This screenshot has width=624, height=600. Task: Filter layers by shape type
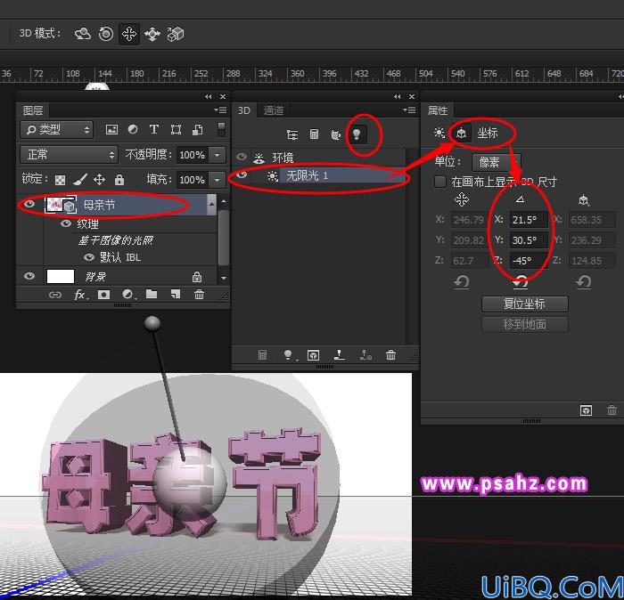pyautogui.click(x=176, y=130)
